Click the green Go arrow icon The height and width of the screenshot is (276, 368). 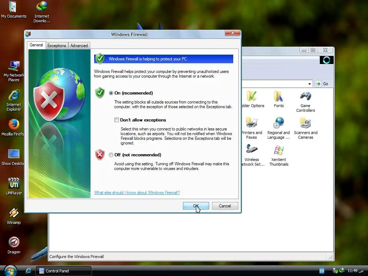(x=318, y=84)
